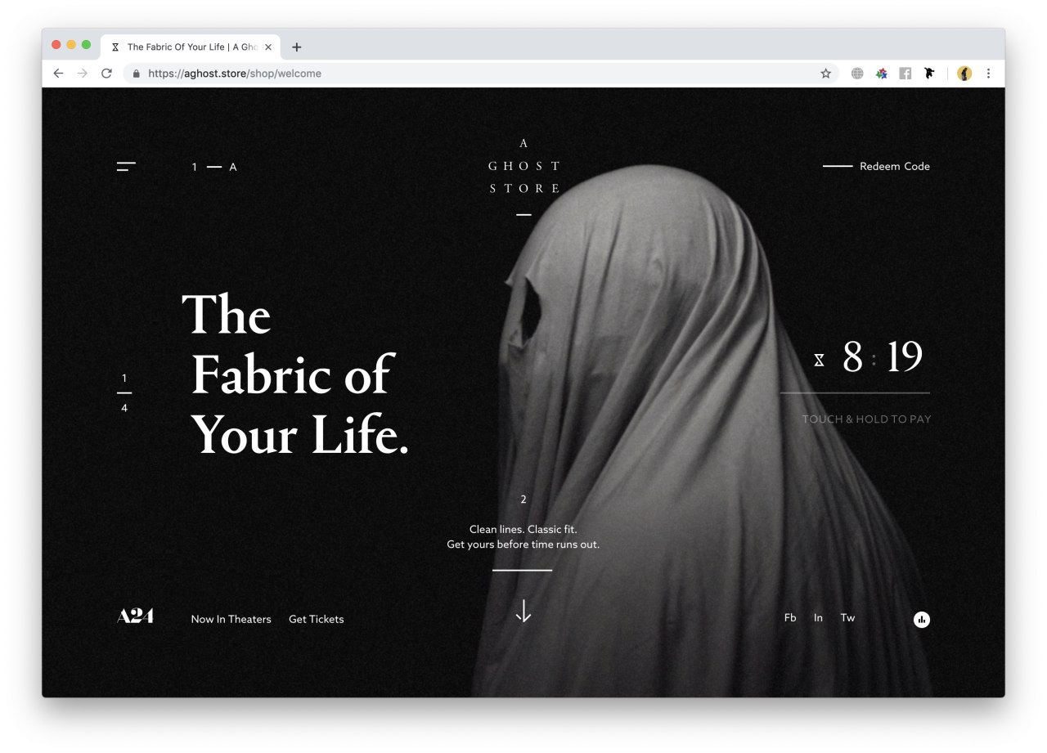Click the down arrow to continue
Screen dimensions: 1047x753
(x=523, y=611)
